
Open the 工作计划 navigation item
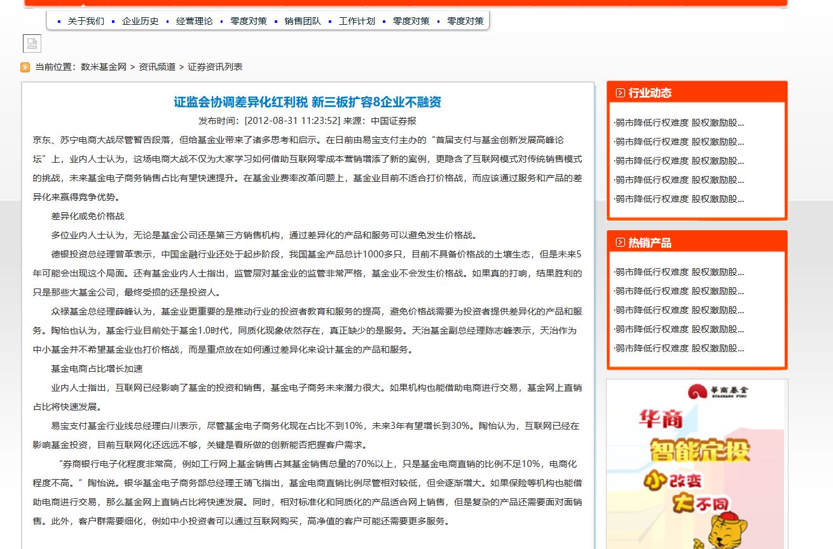pyautogui.click(x=357, y=21)
